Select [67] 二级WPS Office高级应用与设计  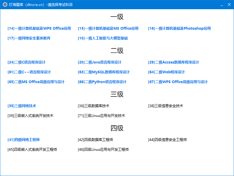click(178, 82)
